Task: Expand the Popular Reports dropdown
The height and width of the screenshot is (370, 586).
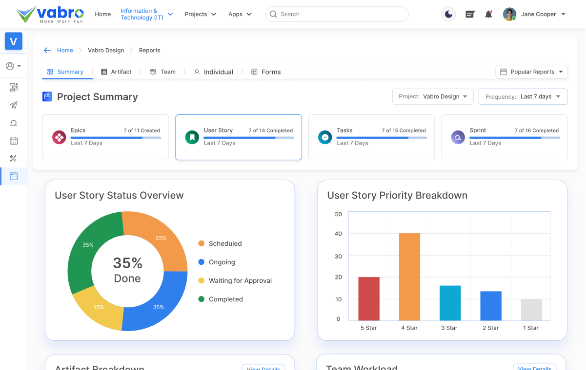Action: (x=531, y=72)
